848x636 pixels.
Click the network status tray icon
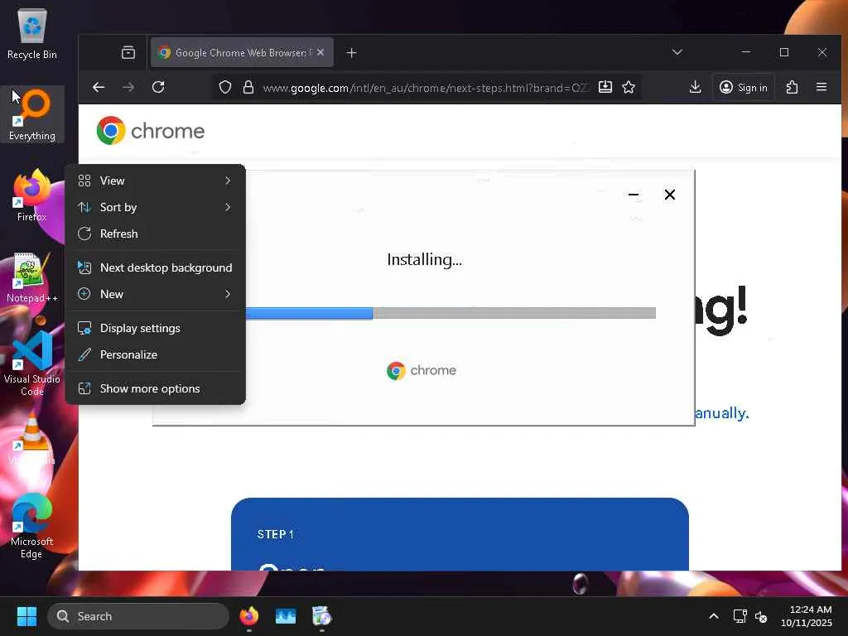click(740, 616)
